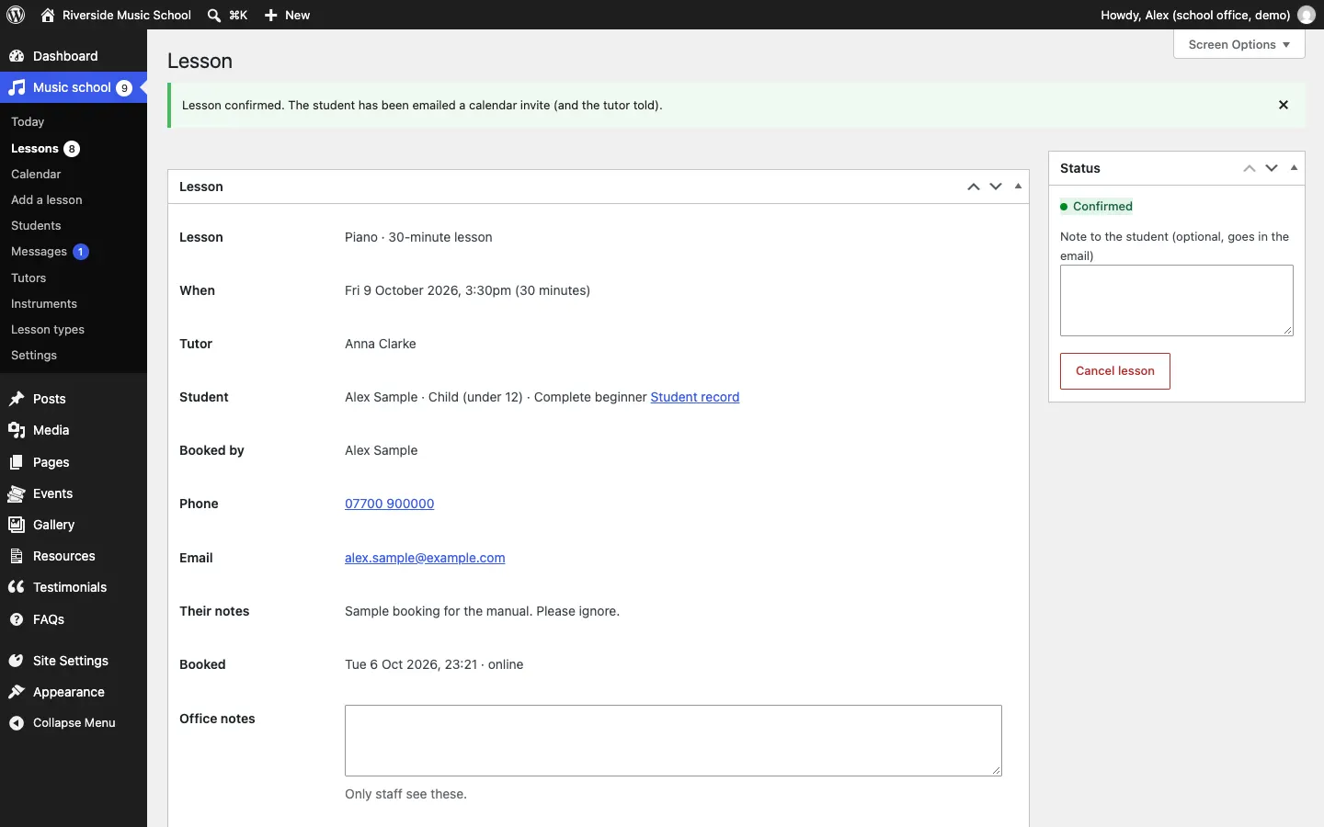Image resolution: width=1324 pixels, height=827 pixels.
Task: Open the user avatar in admin bar
Action: tap(1307, 15)
